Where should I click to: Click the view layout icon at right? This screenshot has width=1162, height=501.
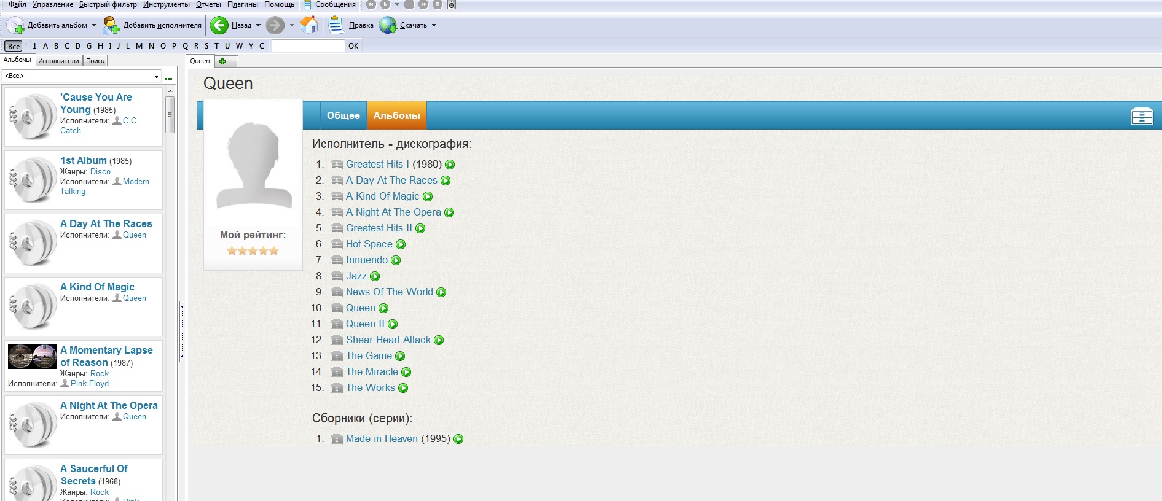pyautogui.click(x=1142, y=116)
